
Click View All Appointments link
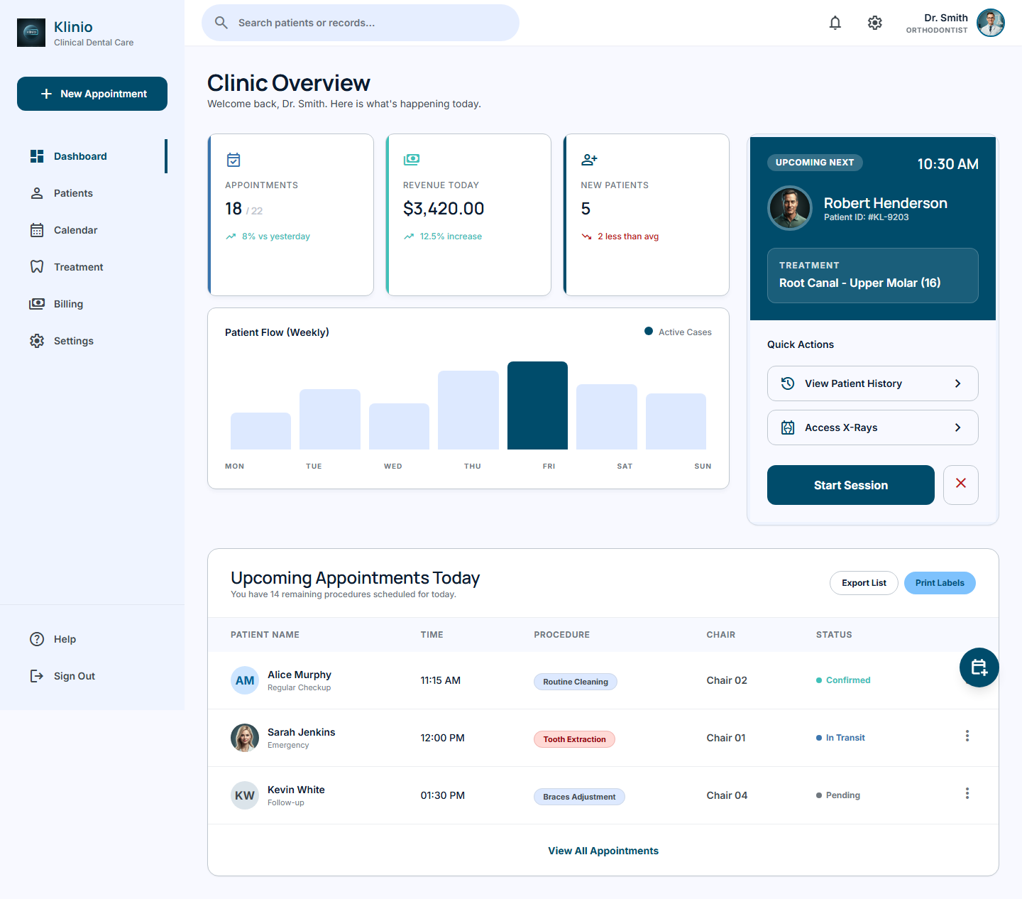click(x=603, y=851)
